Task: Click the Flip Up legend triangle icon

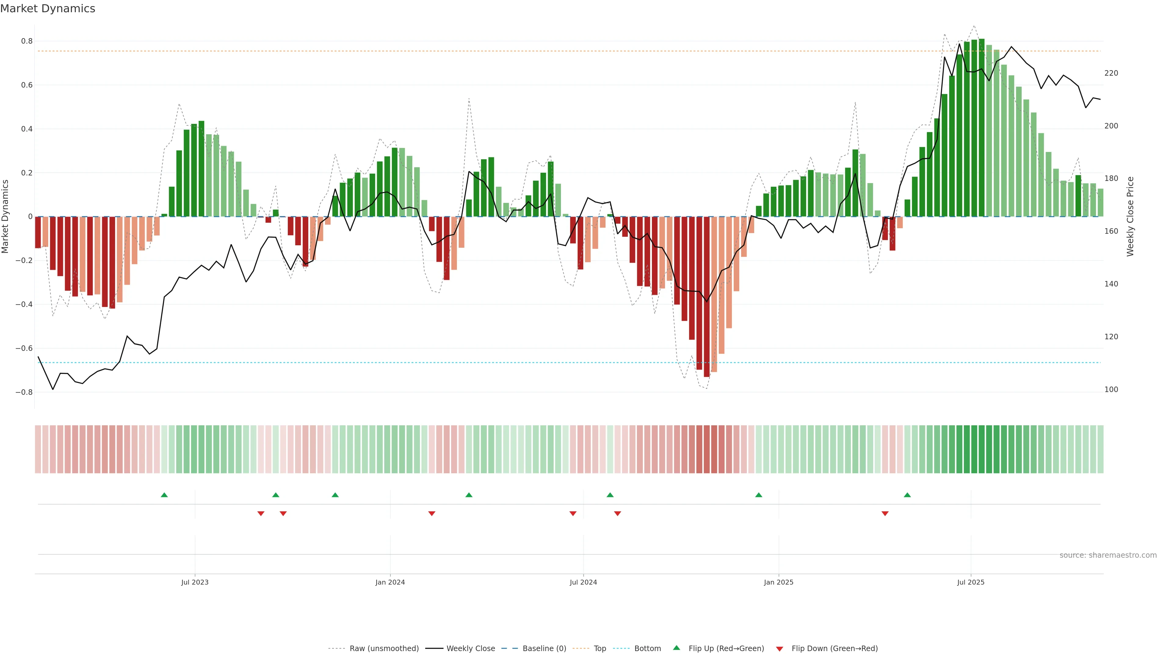Action: tap(677, 648)
